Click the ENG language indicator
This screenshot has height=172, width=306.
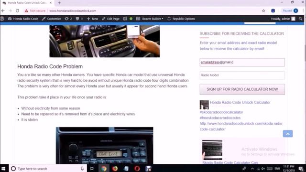point(277,169)
